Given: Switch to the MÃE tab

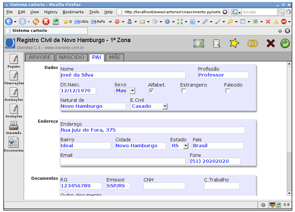Looking at the screenshot, I should coord(115,57).
